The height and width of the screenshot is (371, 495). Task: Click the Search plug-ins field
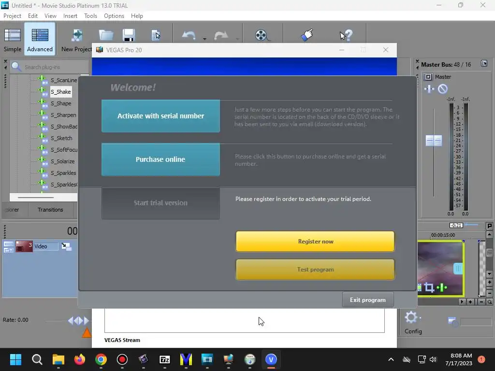pyautogui.click(x=49, y=67)
